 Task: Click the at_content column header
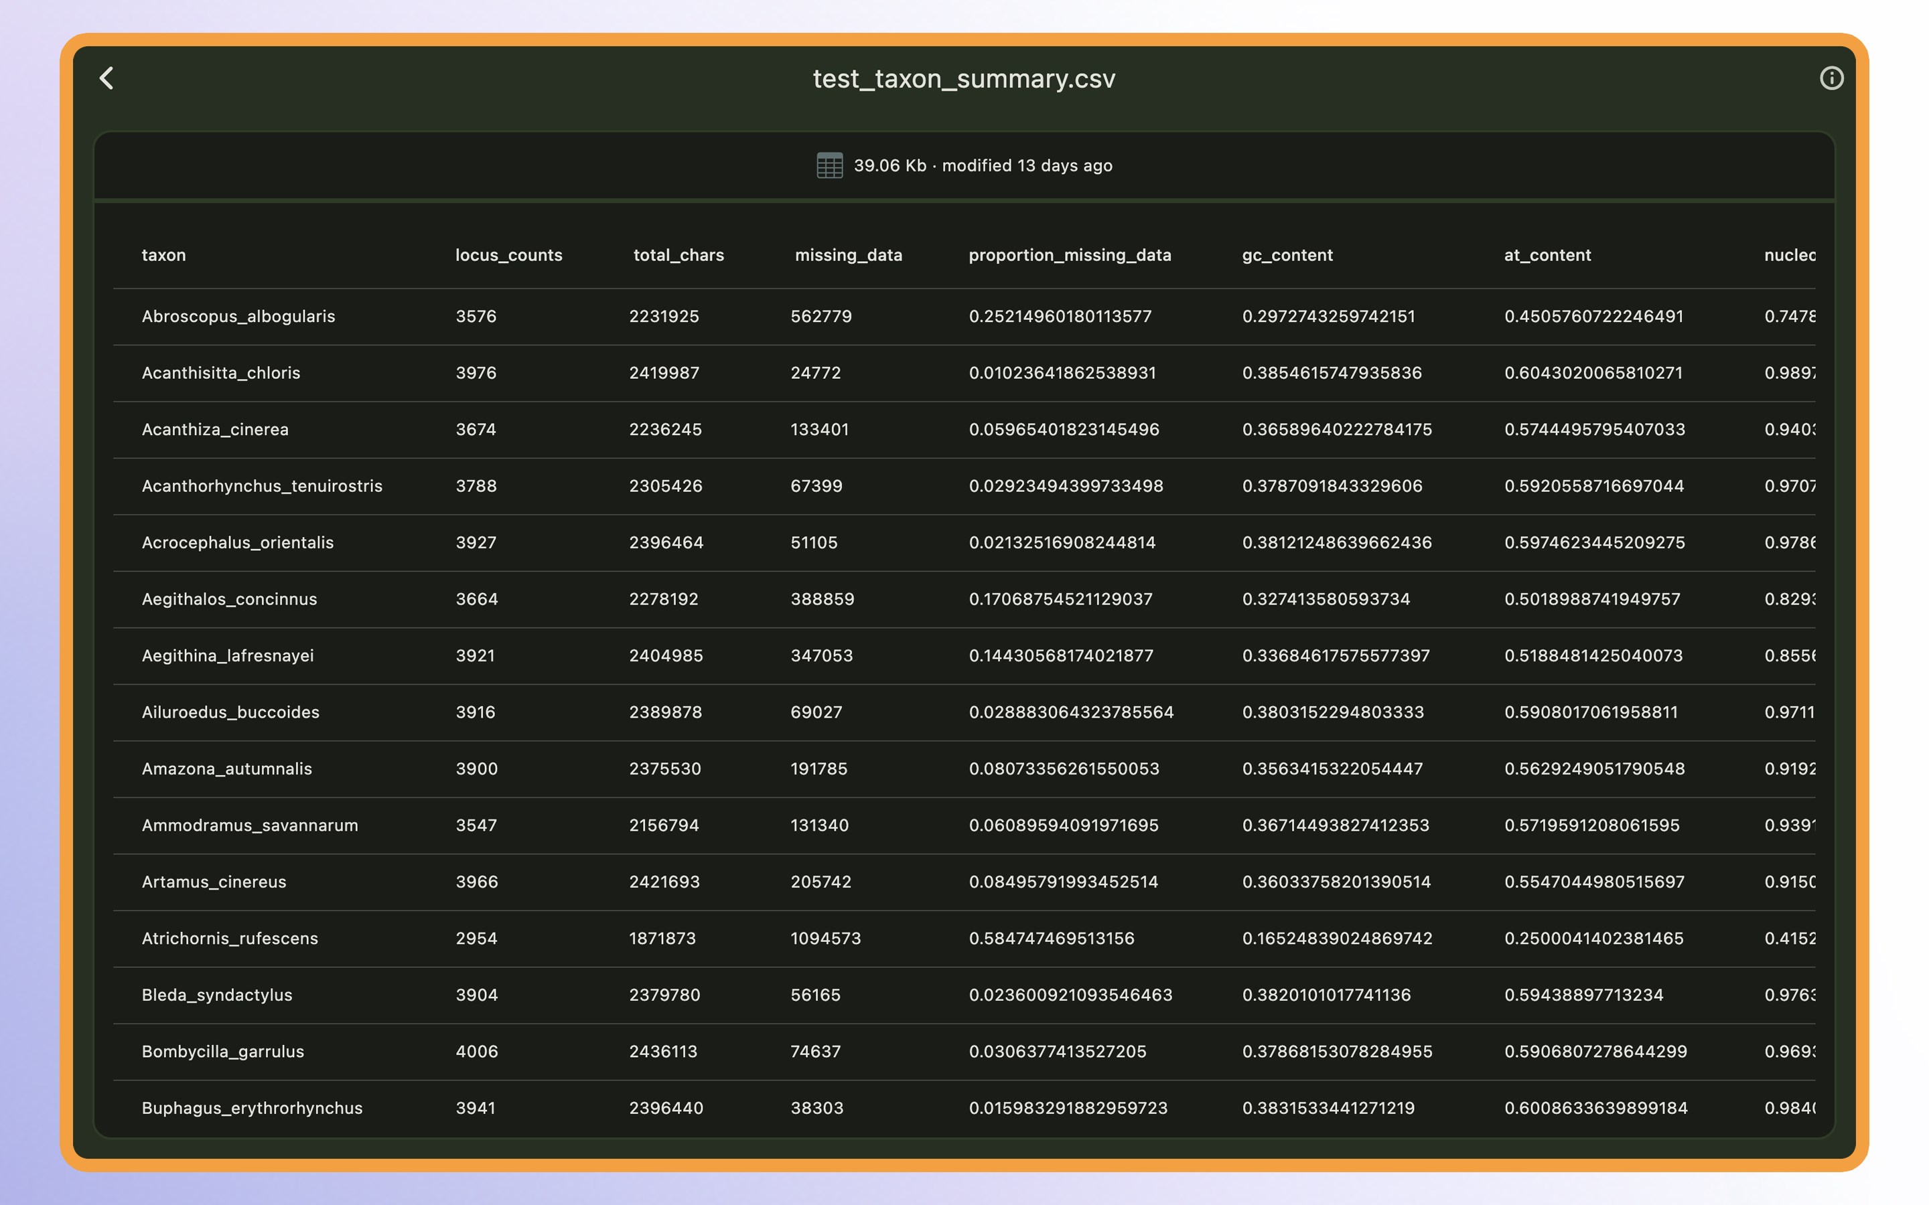point(1547,255)
